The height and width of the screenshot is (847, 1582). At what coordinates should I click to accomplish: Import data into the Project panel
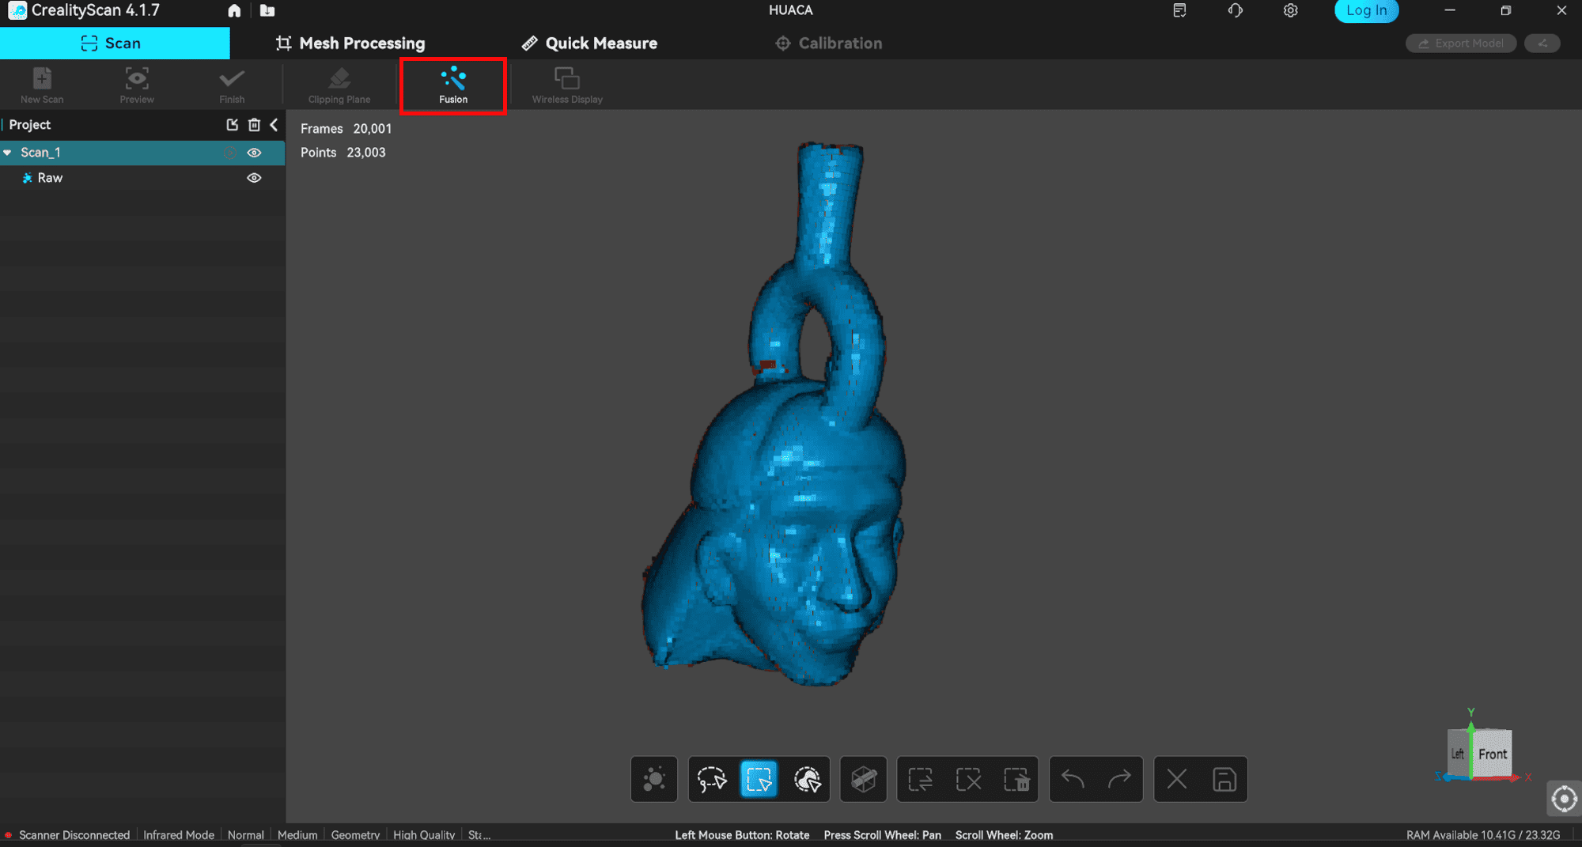pos(232,125)
